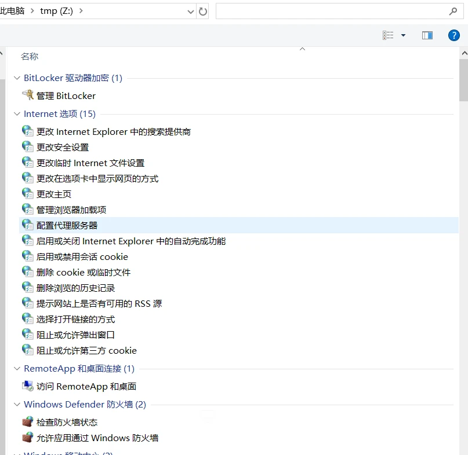Click the Windows Defender 防火墙 (2) group title
This screenshot has width=468, height=455.
85,404
